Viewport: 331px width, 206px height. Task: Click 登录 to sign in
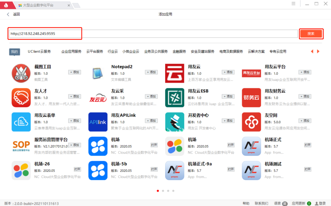click(x=320, y=203)
